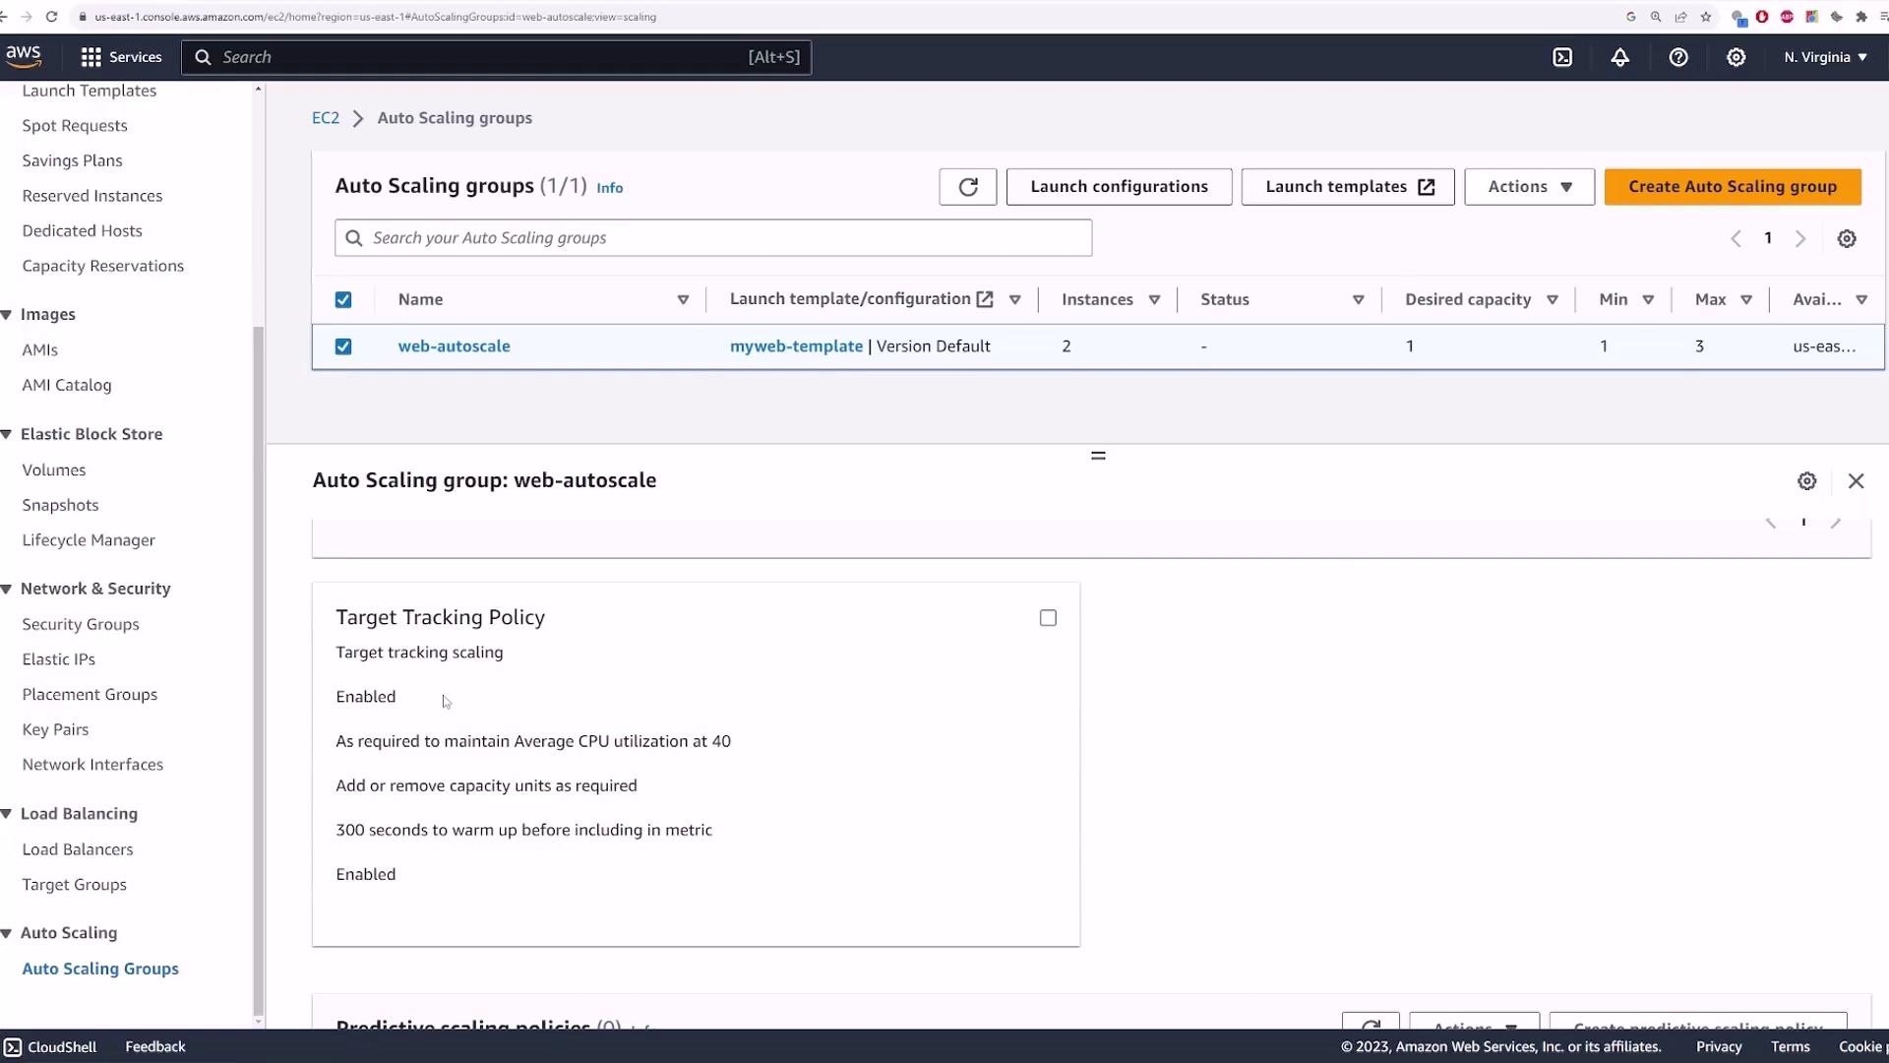Open the web-autoscale group link
The image size is (1889, 1063).
tap(454, 346)
